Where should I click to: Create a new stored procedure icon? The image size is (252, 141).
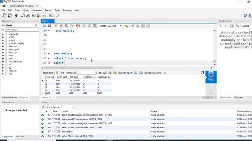click(x=39, y=16)
